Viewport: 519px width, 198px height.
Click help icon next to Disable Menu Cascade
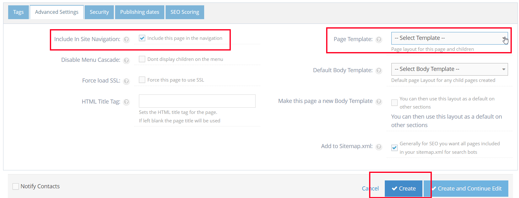[126, 60]
